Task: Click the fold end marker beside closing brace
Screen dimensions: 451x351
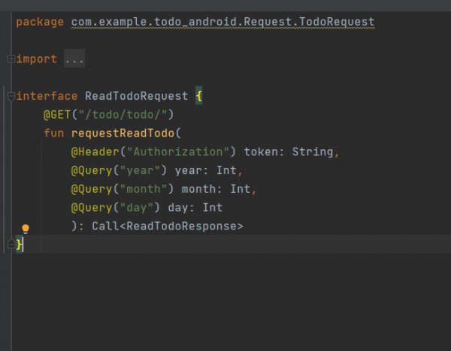Action: (11, 244)
